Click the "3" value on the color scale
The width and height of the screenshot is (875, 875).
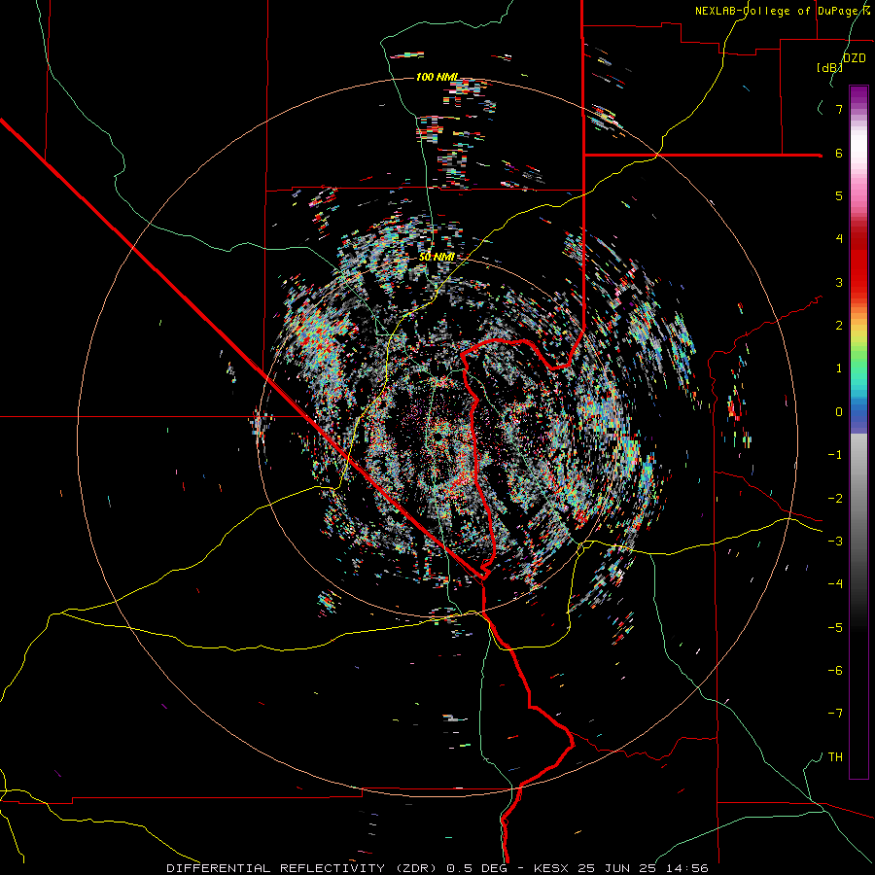839,282
